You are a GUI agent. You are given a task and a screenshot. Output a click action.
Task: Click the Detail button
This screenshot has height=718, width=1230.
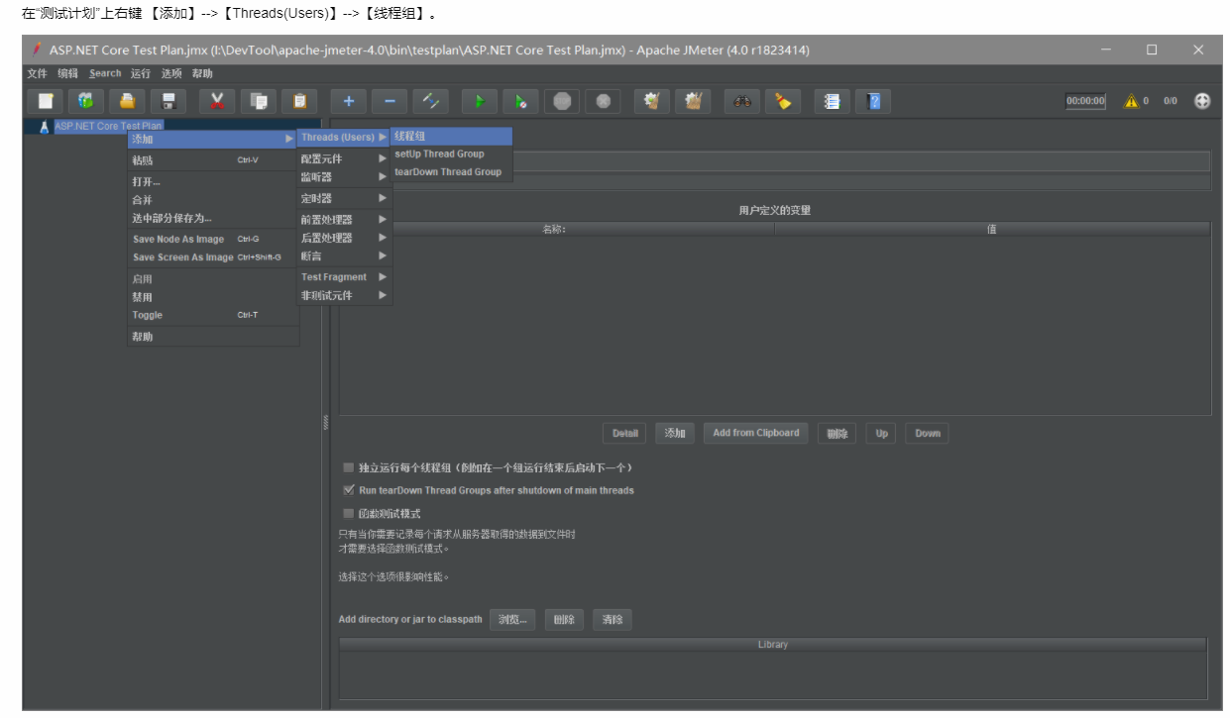pos(624,434)
